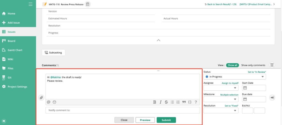Apply strikethrough formatting in comment editor
Viewport: 282px width, 125px height.
(x=166, y=102)
